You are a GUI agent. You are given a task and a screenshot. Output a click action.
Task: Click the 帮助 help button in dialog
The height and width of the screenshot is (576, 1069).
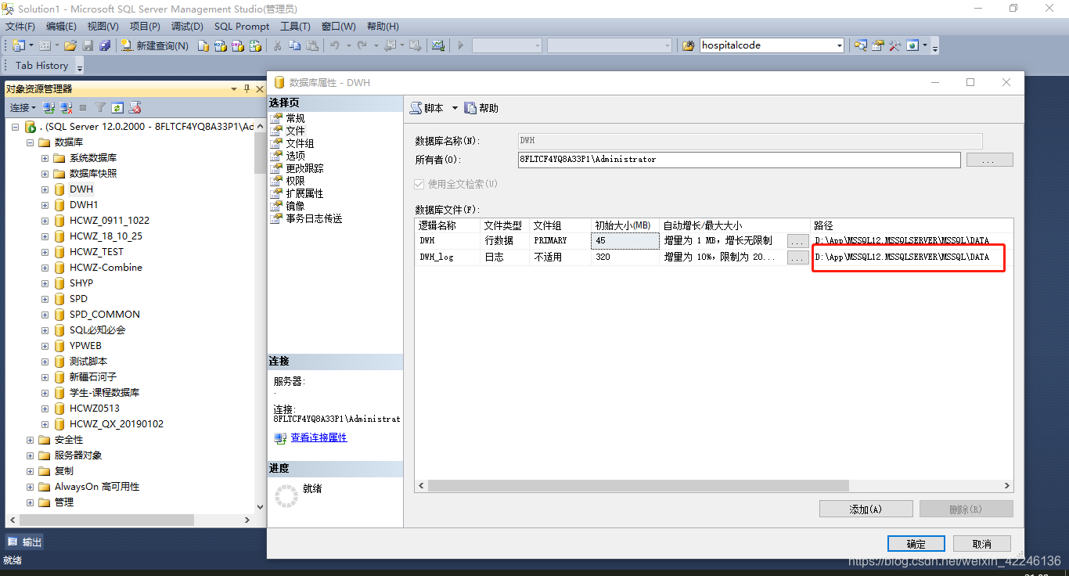pyautogui.click(x=481, y=108)
